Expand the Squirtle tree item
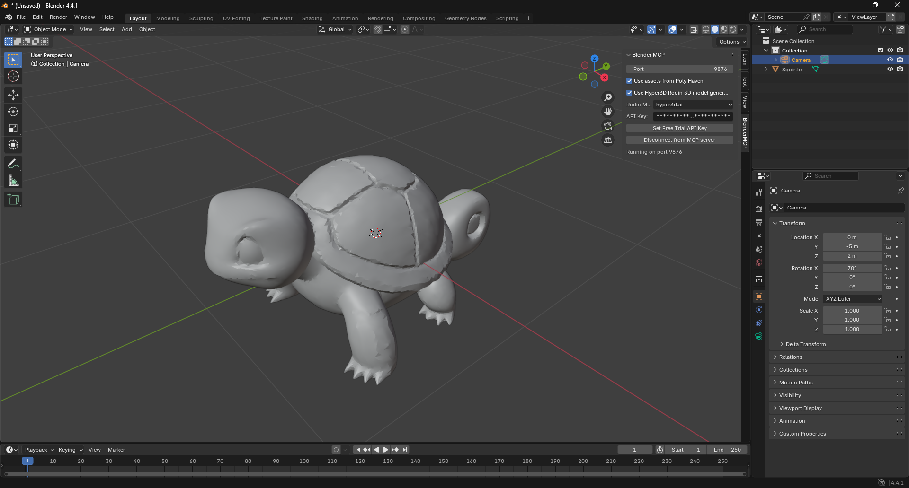The image size is (909, 488). coord(766,69)
